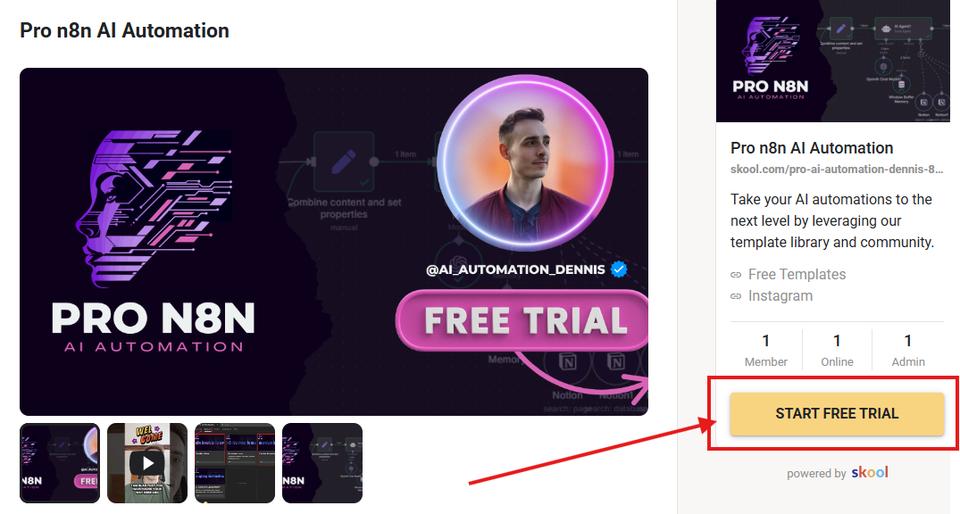
Task: Click Dennis's circular profile photo
Action: (525, 163)
